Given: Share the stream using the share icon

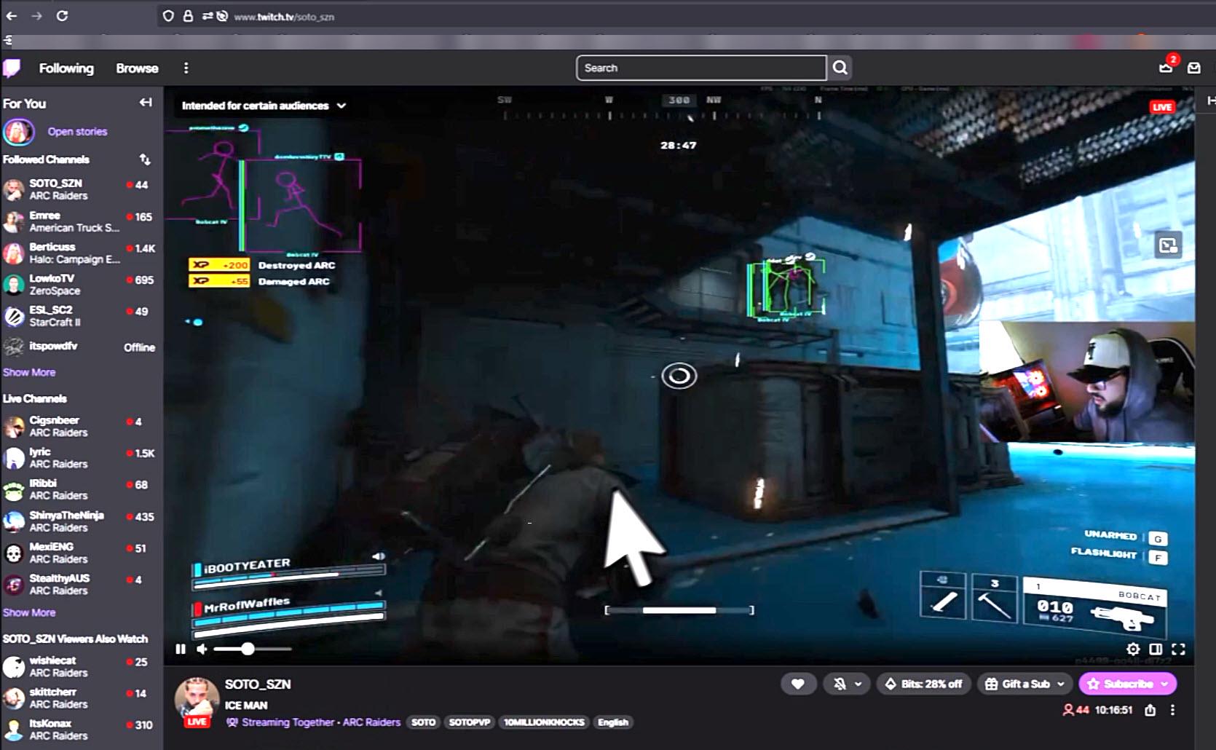Looking at the screenshot, I should click(x=1150, y=710).
